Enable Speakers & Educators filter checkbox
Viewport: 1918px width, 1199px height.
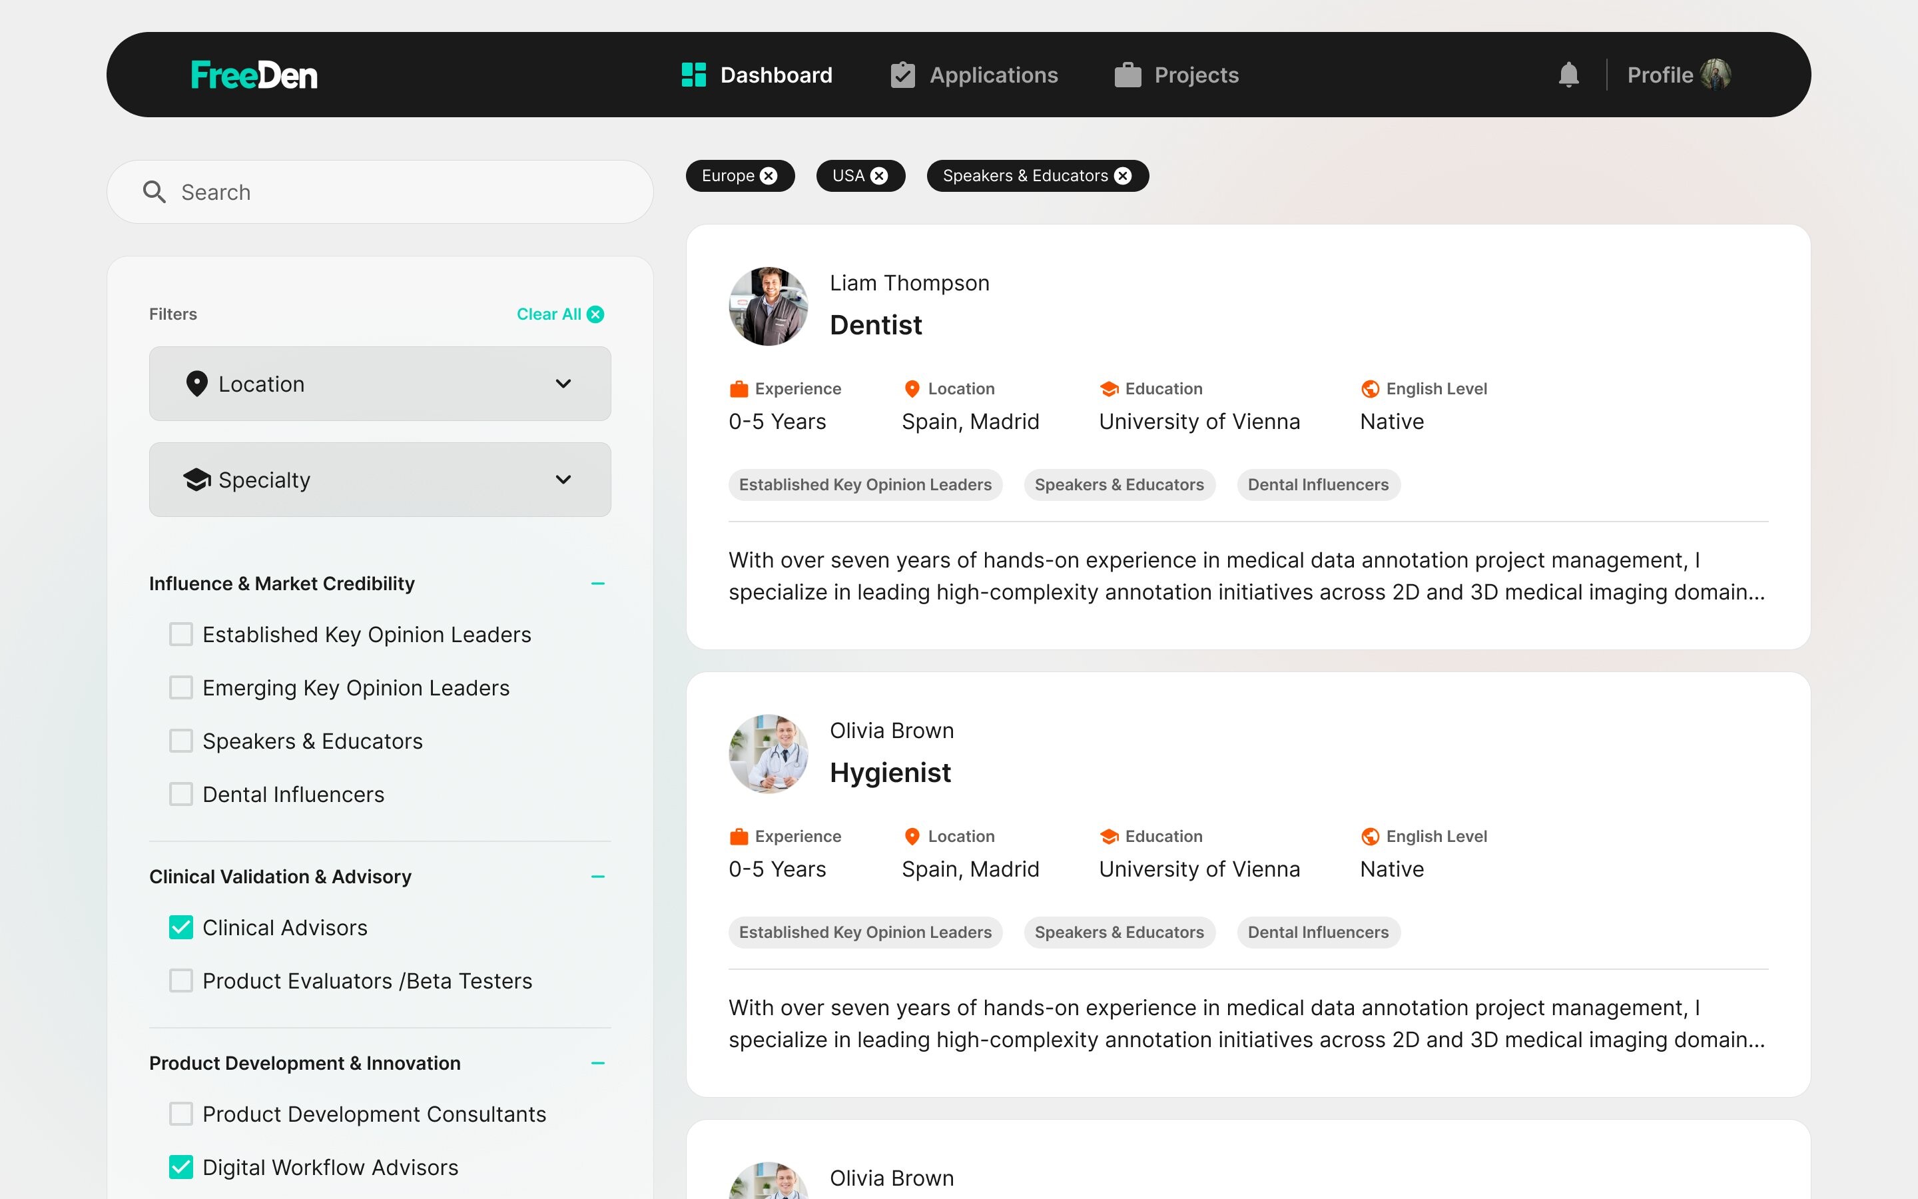point(180,741)
